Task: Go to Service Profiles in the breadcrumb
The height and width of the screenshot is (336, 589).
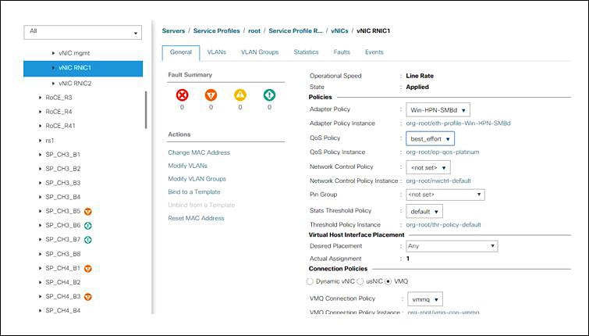Action: (216, 30)
